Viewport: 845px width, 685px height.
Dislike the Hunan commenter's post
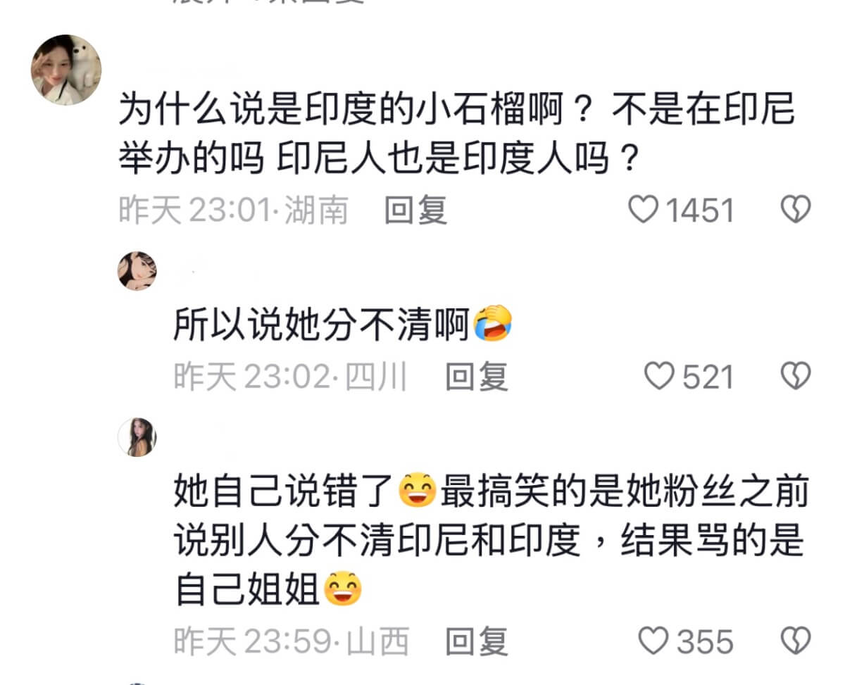[x=796, y=210]
